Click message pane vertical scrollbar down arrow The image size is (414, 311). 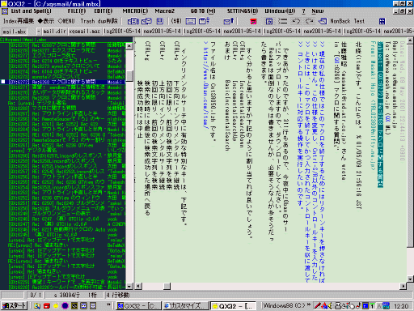pos(410,279)
